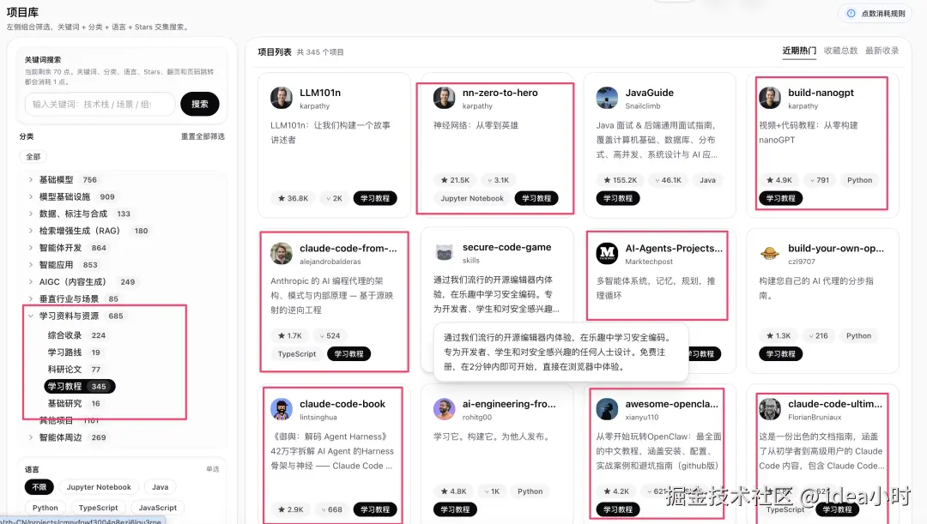927x524 pixels.
Task: Click the ai-engineering-fro rohitg00 avatar
Action: pyautogui.click(x=444, y=409)
